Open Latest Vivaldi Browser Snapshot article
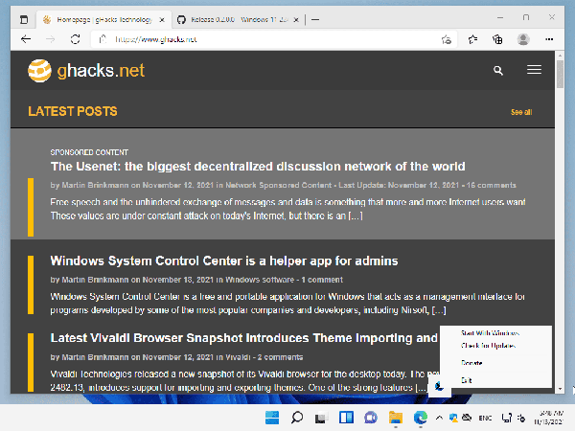 coord(244,338)
